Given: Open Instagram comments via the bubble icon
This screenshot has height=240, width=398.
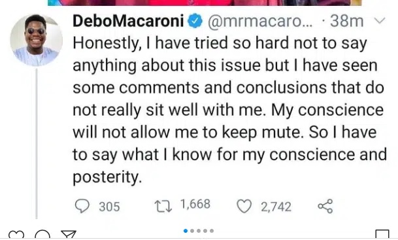Looking at the screenshot, I should 42,235.
